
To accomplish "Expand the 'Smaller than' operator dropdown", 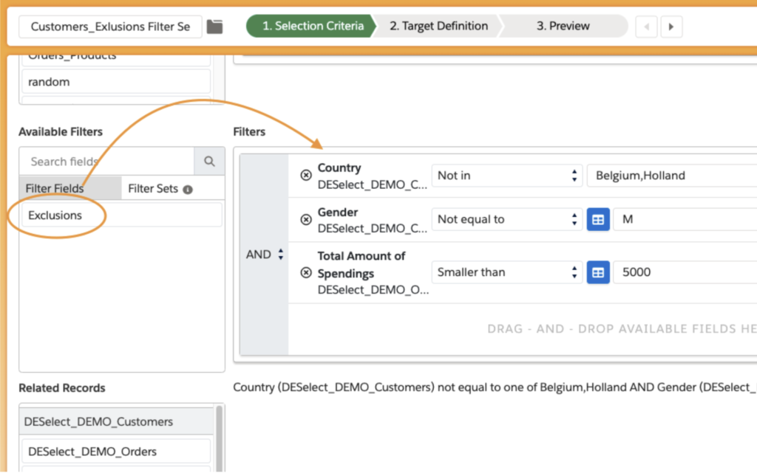I will (506, 272).
